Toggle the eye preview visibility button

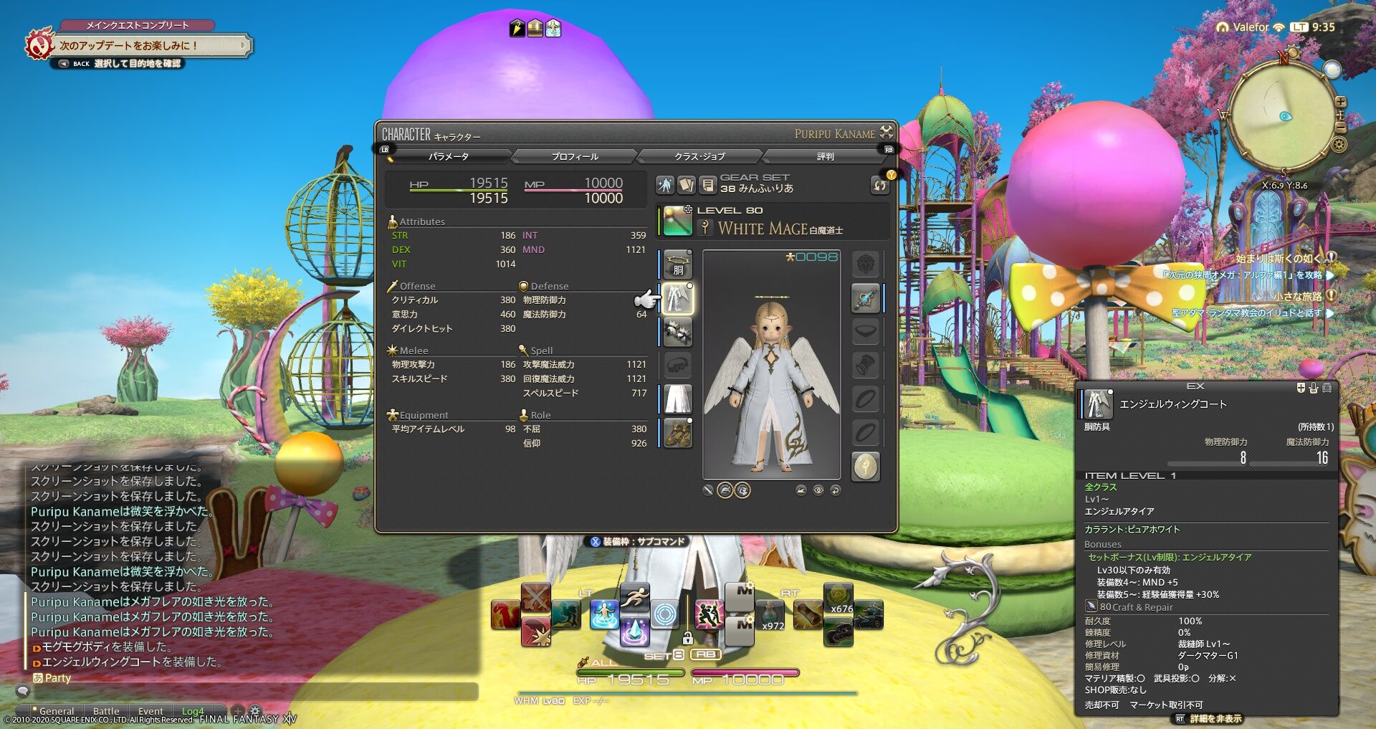tap(818, 490)
